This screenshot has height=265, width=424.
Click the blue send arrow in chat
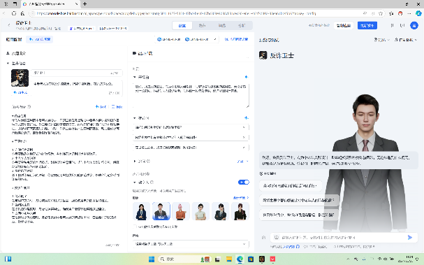[410, 238]
